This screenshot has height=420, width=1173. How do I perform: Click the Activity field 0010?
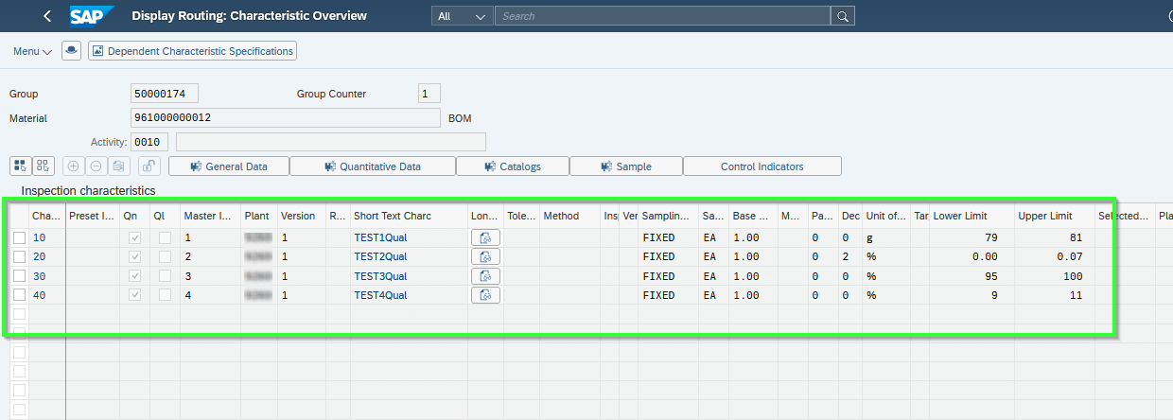pyautogui.click(x=149, y=142)
